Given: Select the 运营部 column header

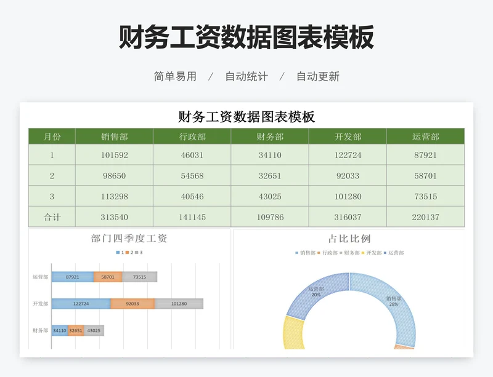Looking at the screenshot, I should (x=425, y=137).
